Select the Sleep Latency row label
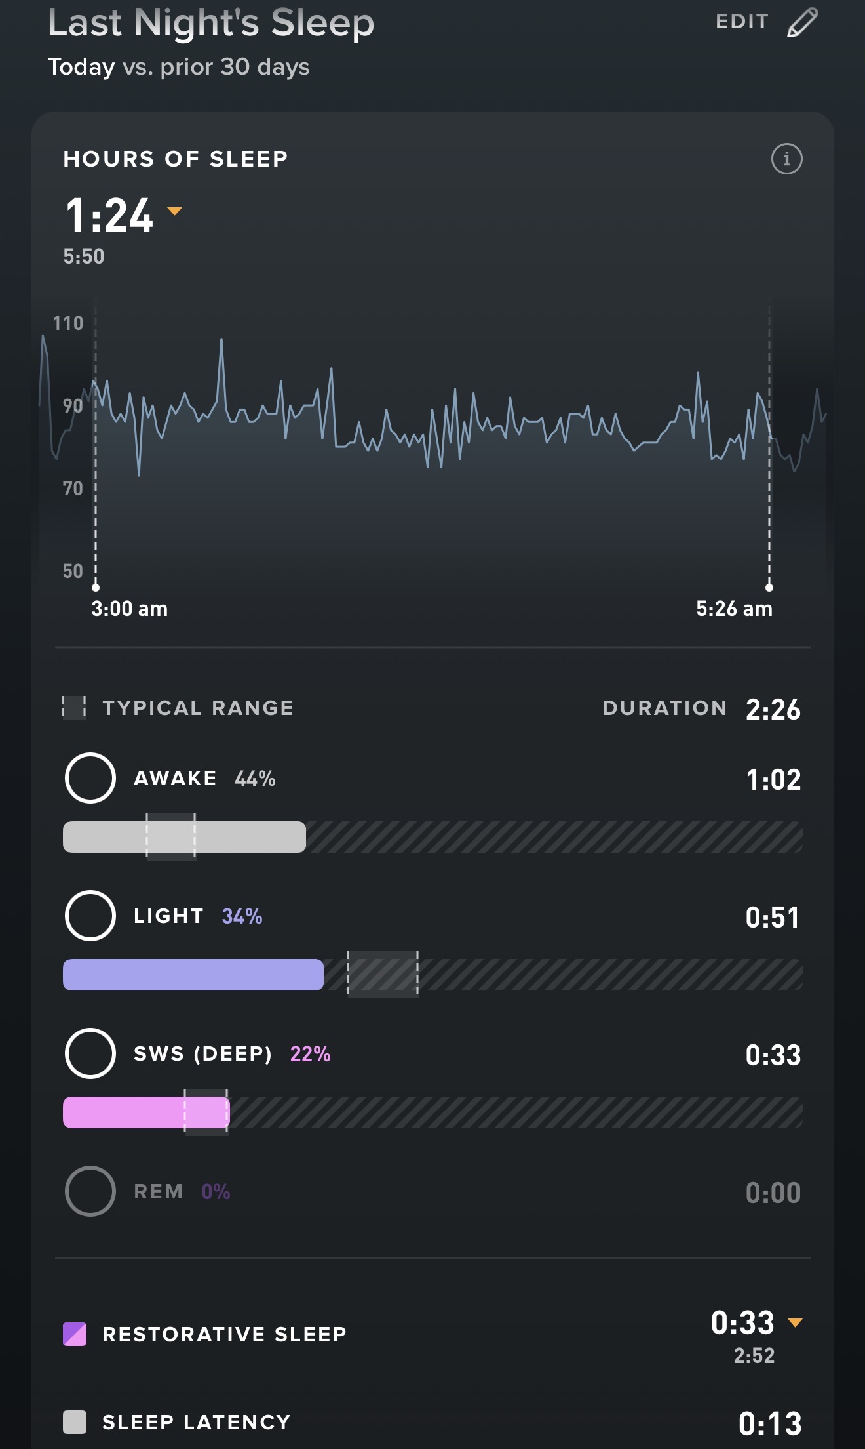This screenshot has width=865, height=1449. [x=197, y=1422]
